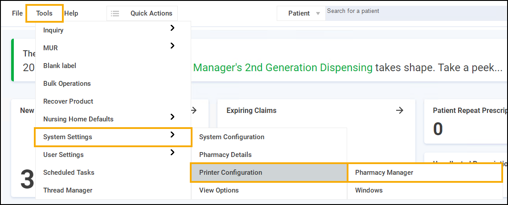Expand the Inquiry submenu arrow

172,28
